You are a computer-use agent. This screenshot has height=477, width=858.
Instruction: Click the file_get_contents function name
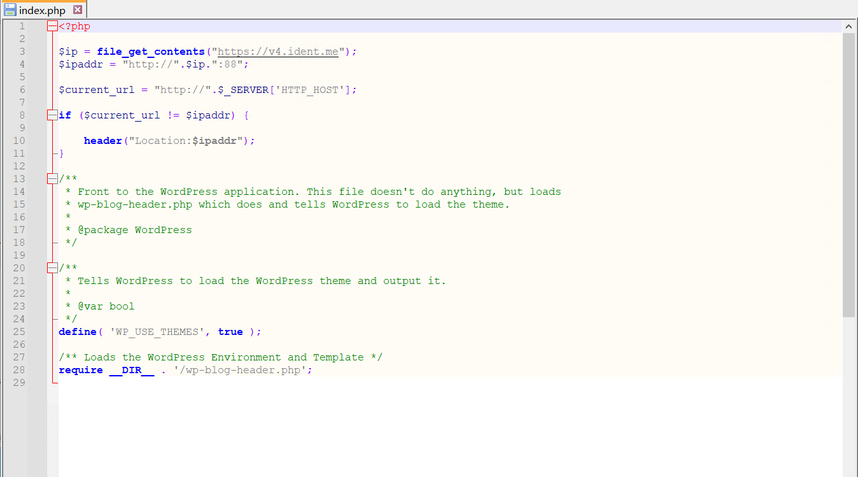pyautogui.click(x=150, y=52)
